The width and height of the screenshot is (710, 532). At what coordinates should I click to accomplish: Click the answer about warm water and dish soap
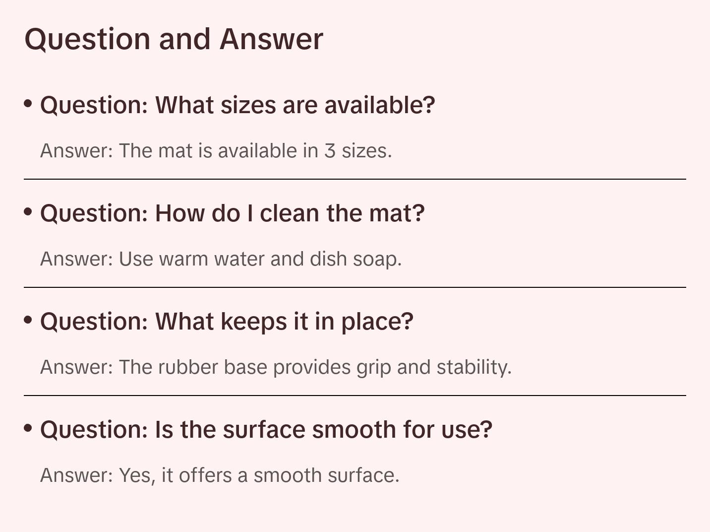click(221, 259)
